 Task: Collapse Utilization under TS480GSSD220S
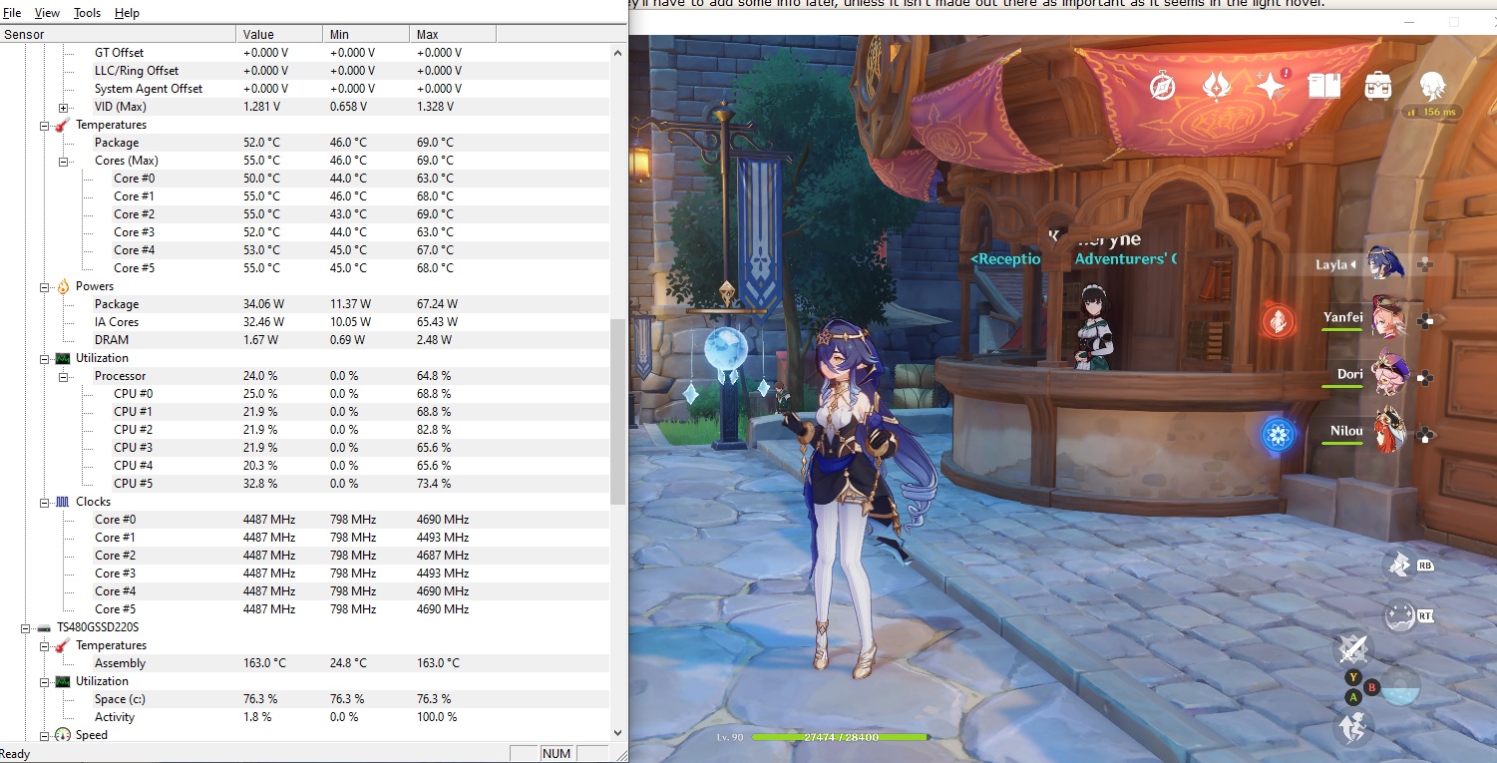click(x=45, y=681)
